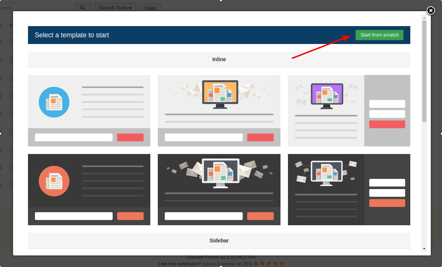Choose the light inline template with orange monitor
This screenshot has width=442, height=267.
219,110
